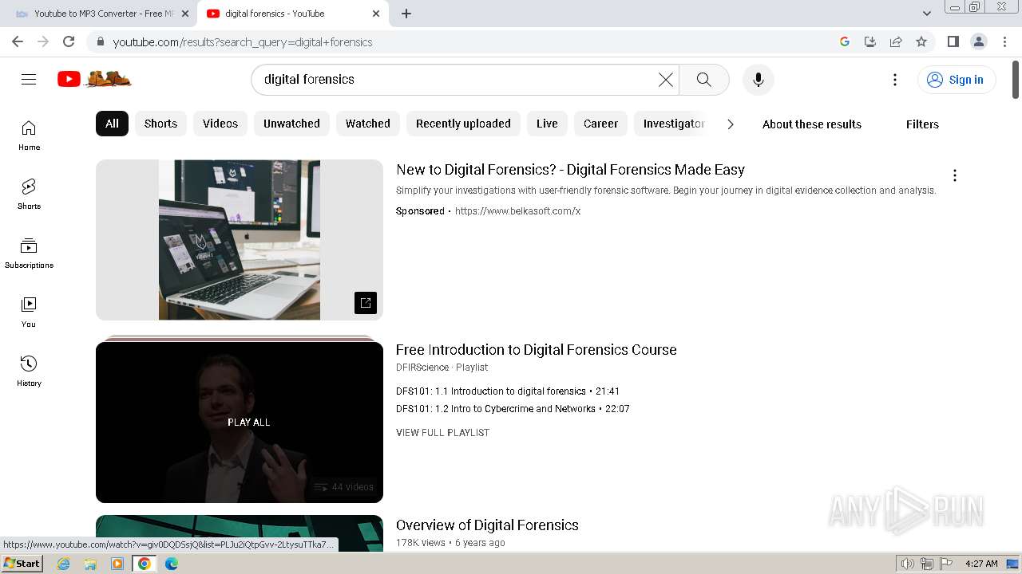Open the Chrome three-dot menu

(x=1005, y=42)
